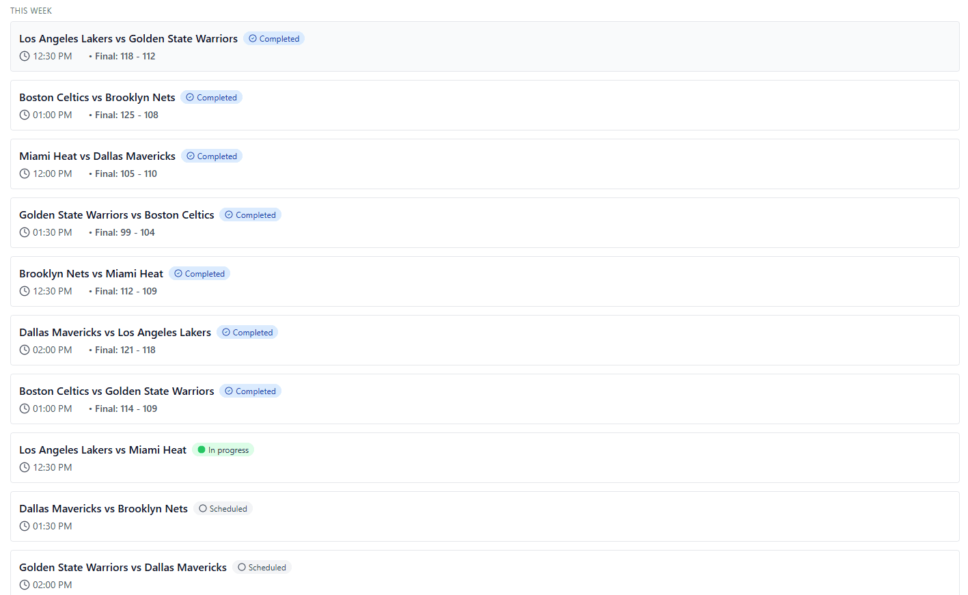Open Los Angeles Lakers vs Golden State Warriors game
The height and width of the screenshot is (595, 968).
point(128,39)
